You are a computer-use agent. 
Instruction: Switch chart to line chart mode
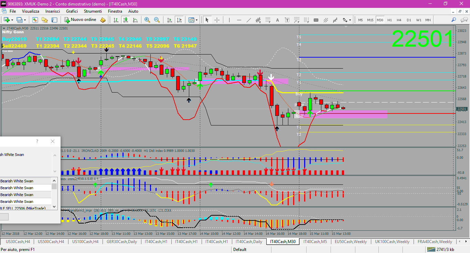(x=135, y=20)
